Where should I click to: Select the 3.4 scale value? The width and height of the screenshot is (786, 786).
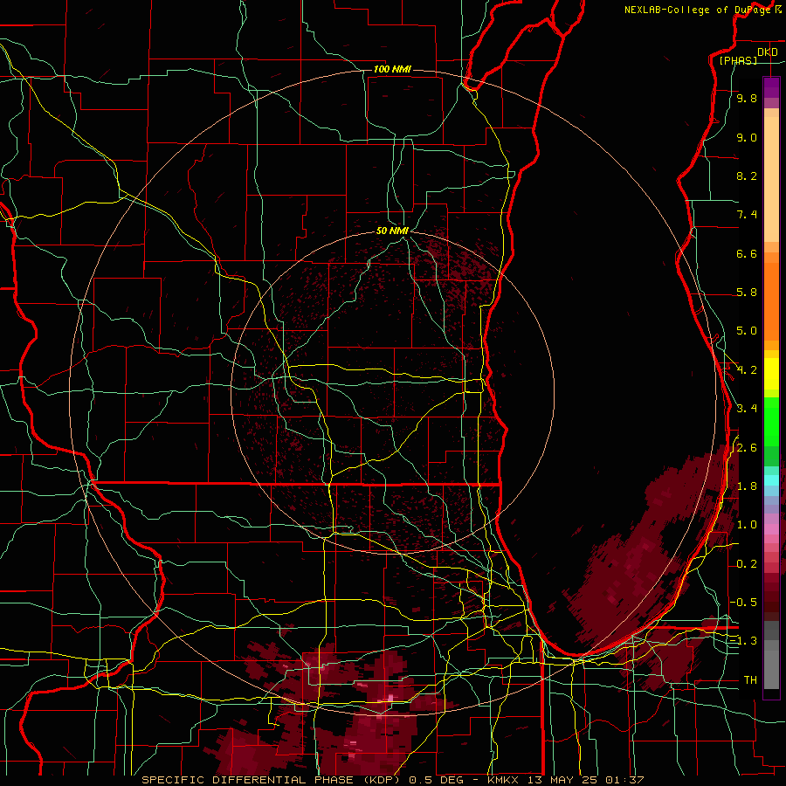pos(747,409)
